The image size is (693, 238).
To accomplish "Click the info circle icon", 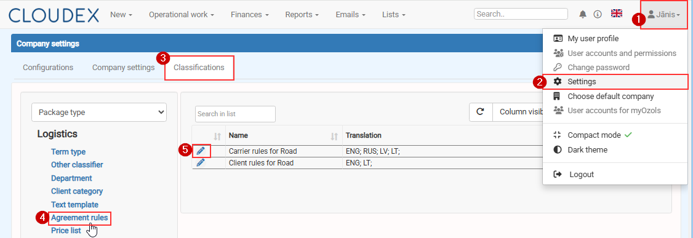I will (x=598, y=14).
